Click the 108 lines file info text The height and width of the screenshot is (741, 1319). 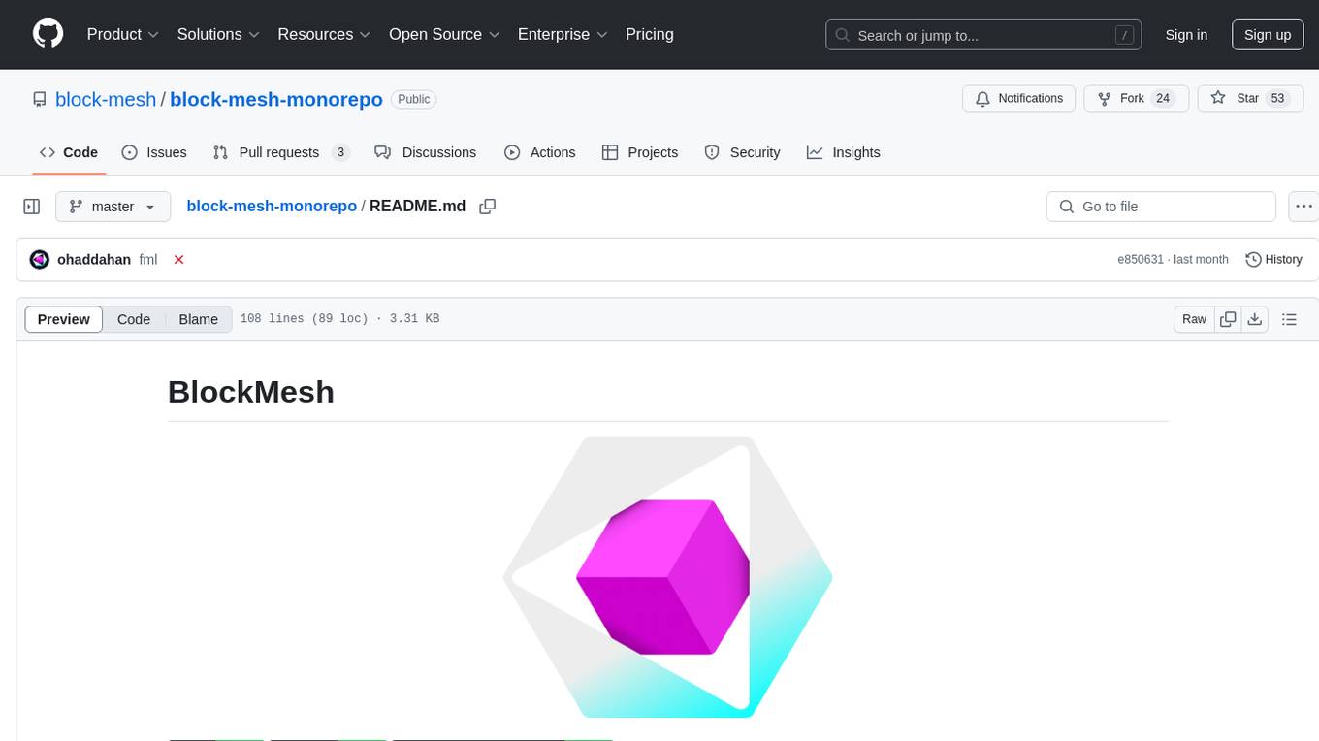[339, 319]
